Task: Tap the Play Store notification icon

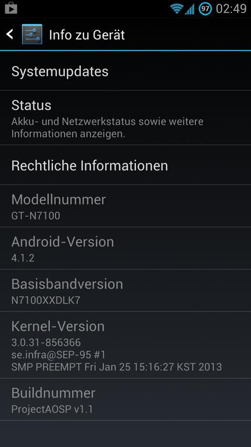Action: [11, 8]
